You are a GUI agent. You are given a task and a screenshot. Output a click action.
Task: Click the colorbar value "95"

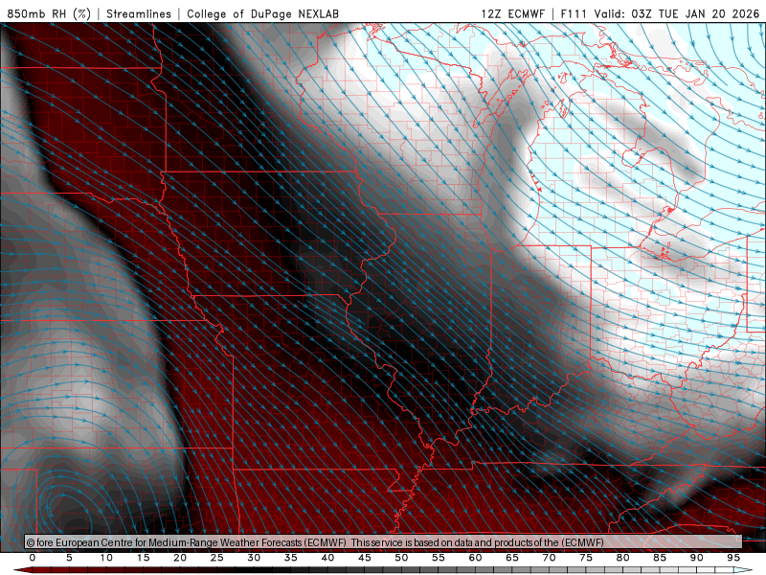pyautogui.click(x=733, y=558)
